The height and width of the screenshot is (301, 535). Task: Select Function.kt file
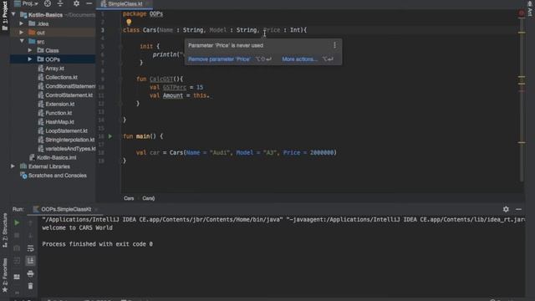(59, 113)
